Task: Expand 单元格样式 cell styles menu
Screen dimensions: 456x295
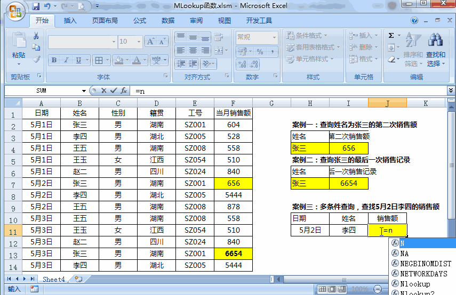Action: [x=310, y=59]
